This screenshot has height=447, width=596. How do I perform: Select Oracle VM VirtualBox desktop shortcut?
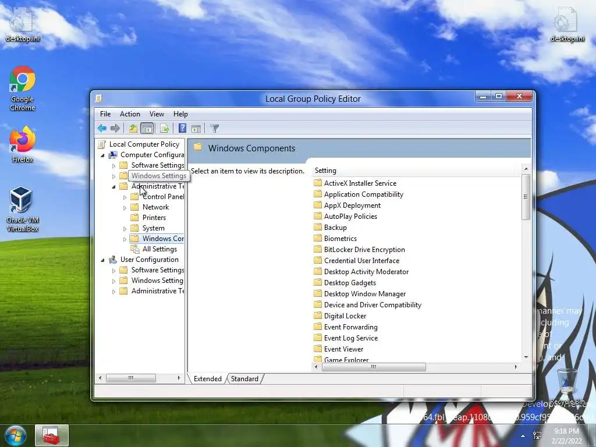tap(23, 209)
